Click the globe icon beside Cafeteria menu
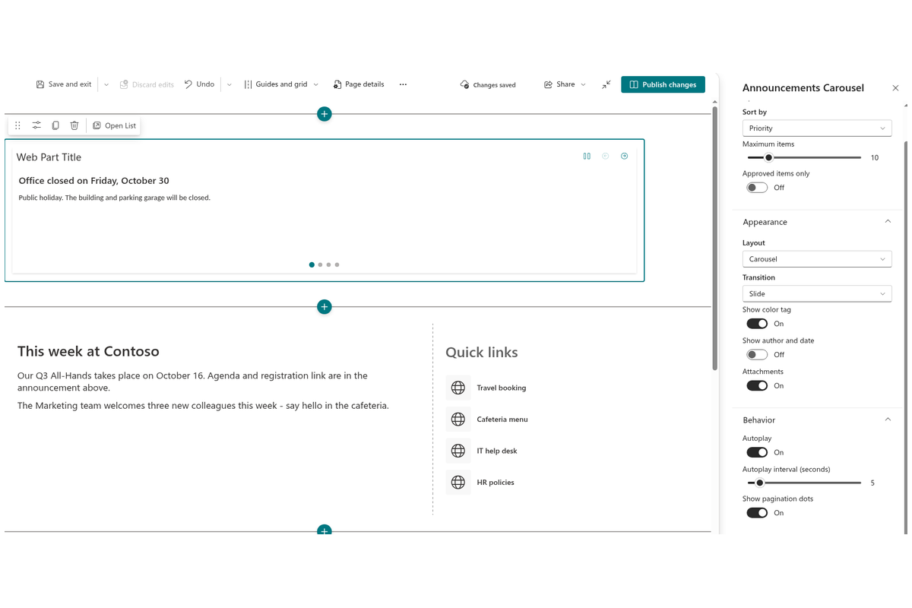This screenshot has height=608, width=912. 458,420
